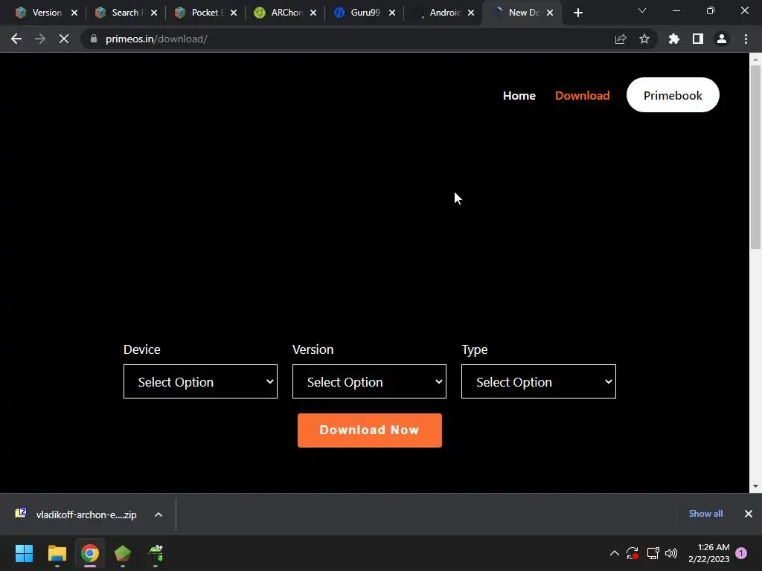Click the Chrome taskbar icon
The width and height of the screenshot is (762, 571).
(x=90, y=553)
